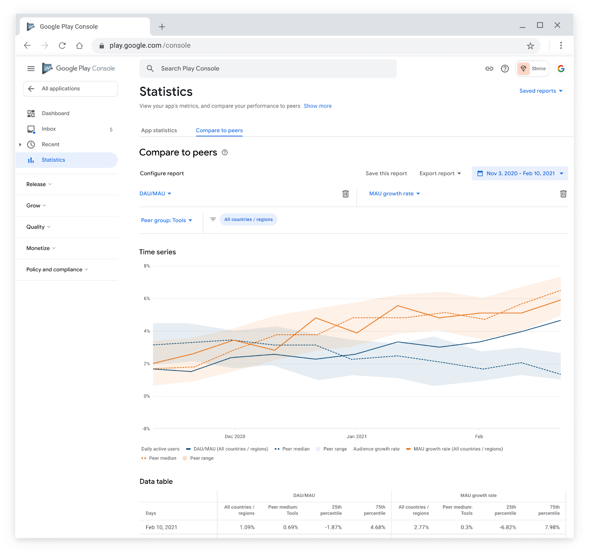This screenshot has height=555, width=589.
Task: Click the Recent clock icon
Action: (31, 144)
